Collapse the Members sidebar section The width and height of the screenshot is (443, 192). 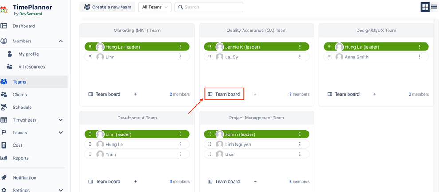tap(61, 41)
